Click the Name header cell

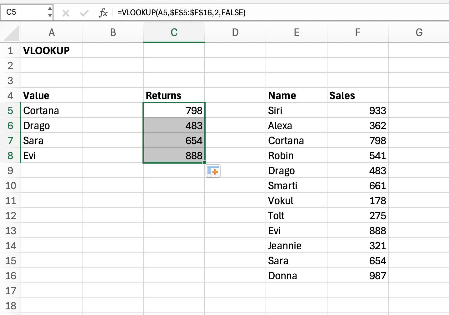tap(297, 95)
